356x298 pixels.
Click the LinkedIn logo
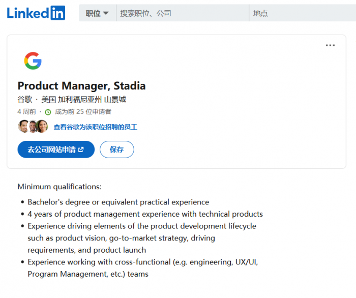point(36,13)
